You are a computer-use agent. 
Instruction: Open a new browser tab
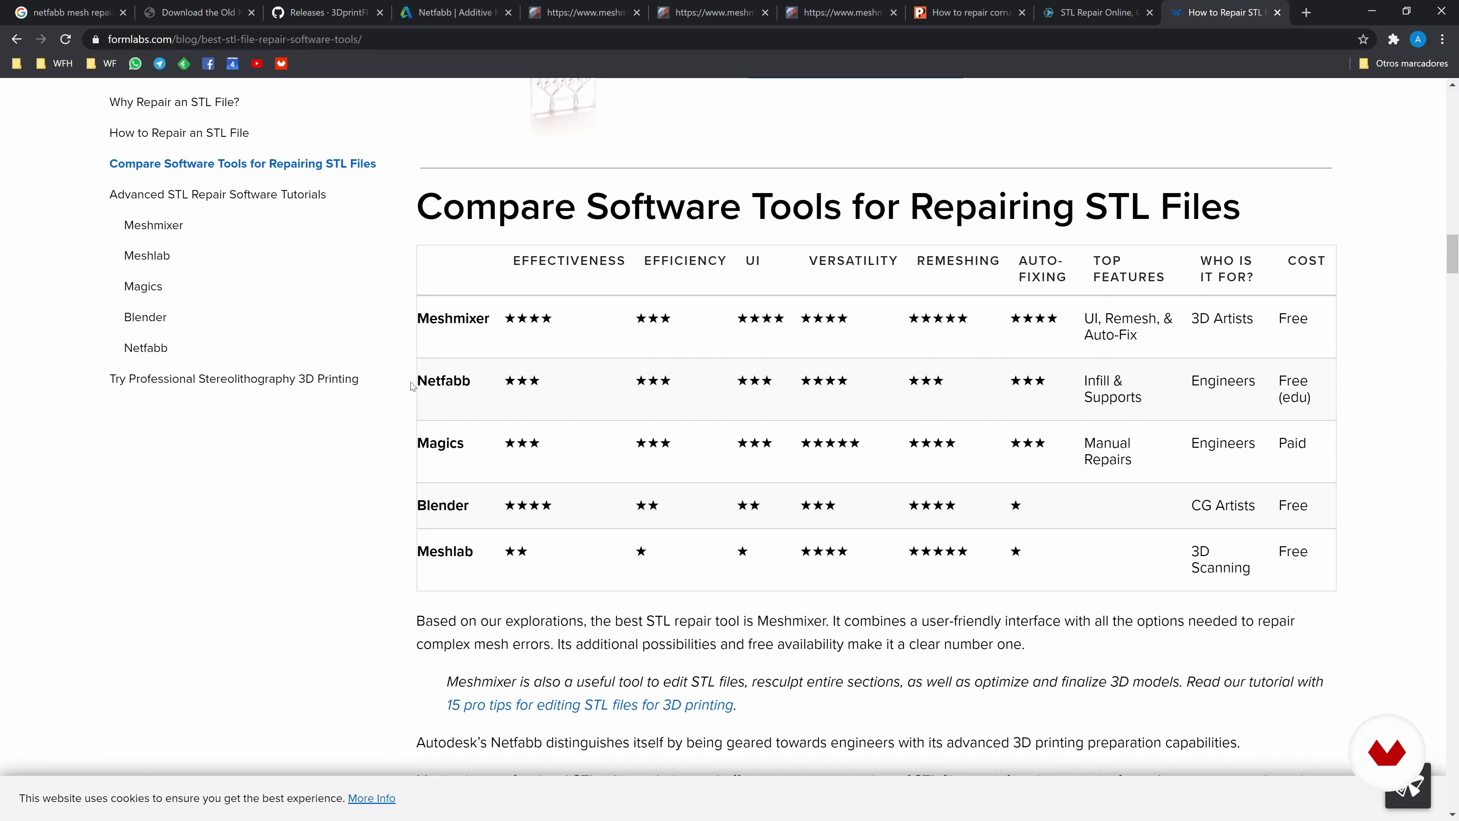[1306, 13]
